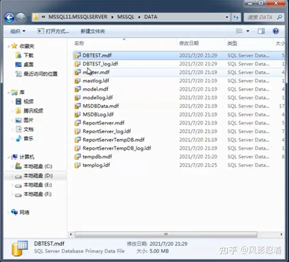
Task: Select modellog.ldf file icon
Action: 78,97
